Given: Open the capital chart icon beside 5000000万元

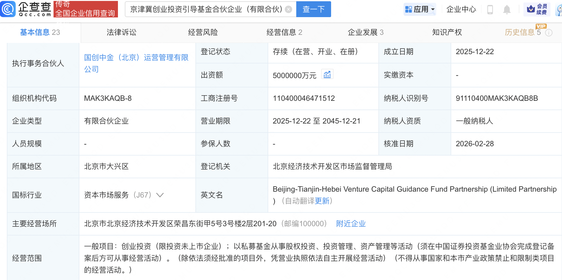Looking at the screenshot, I should 327,75.
